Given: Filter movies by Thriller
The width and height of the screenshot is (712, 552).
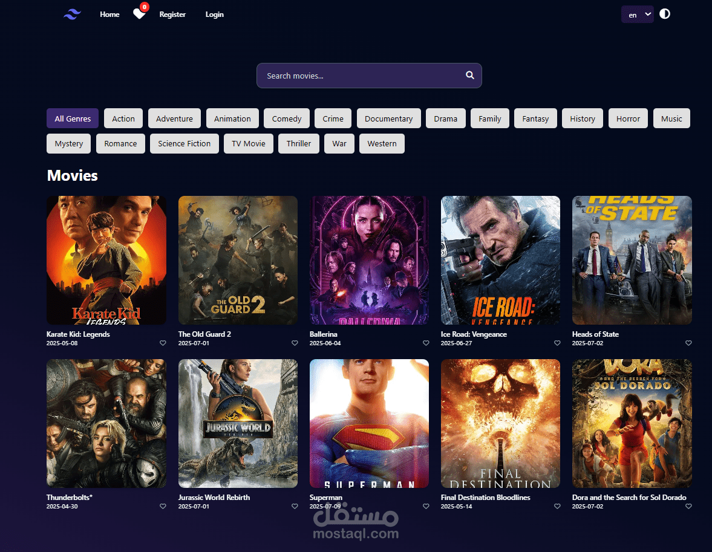Looking at the screenshot, I should (x=299, y=143).
